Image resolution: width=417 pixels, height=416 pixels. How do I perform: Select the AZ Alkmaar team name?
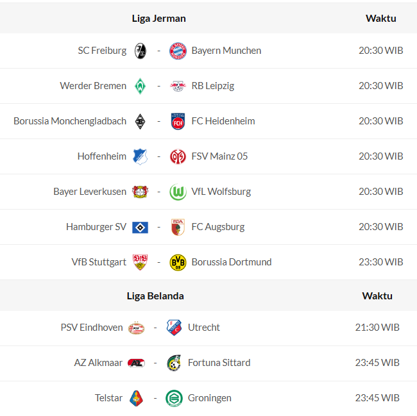click(98, 363)
